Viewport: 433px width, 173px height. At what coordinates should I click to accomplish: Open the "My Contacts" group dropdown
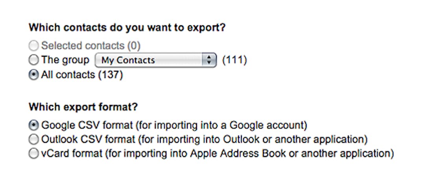coord(150,61)
